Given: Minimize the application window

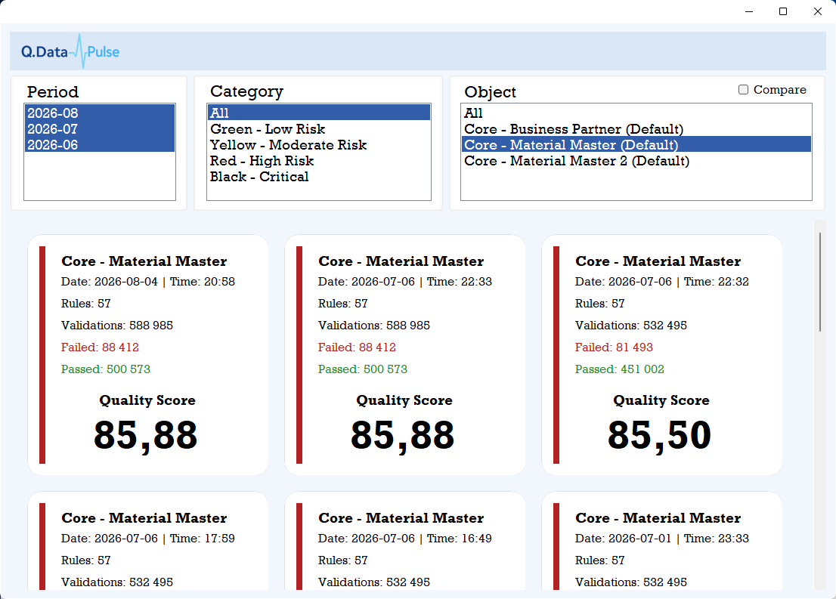Looking at the screenshot, I should (749, 11).
